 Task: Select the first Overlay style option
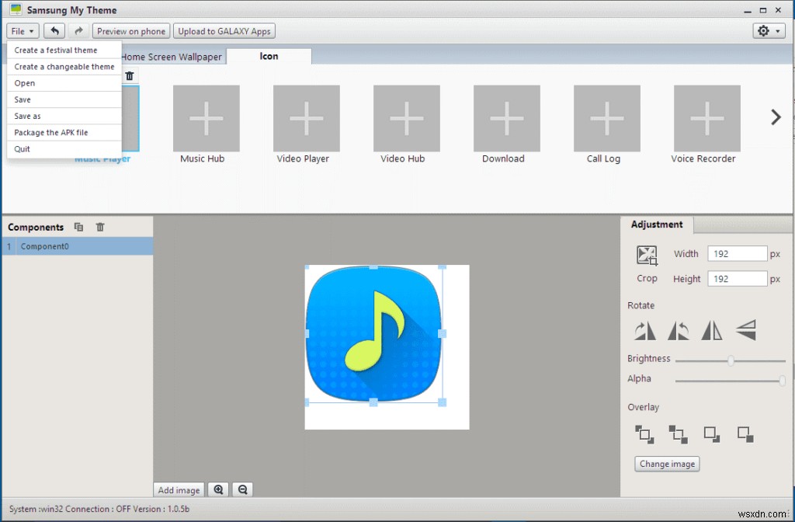(644, 434)
